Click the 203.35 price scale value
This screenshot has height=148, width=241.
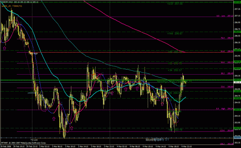click(x=238, y=143)
